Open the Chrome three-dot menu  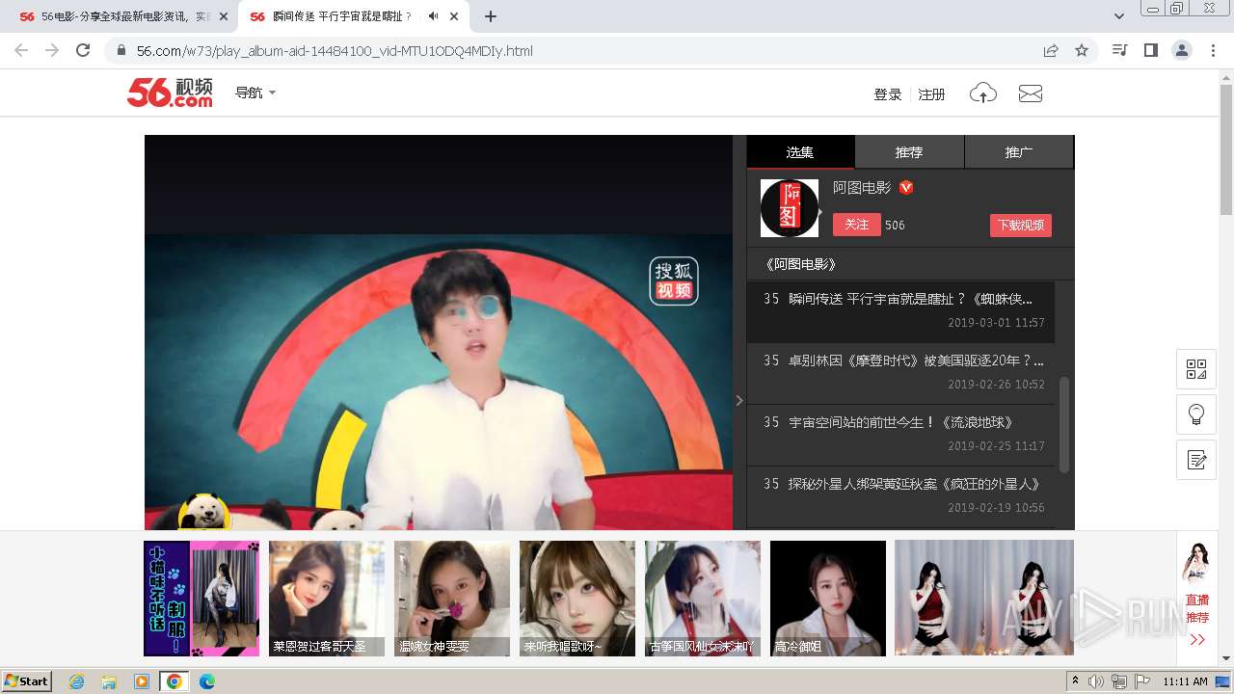pos(1213,50)
